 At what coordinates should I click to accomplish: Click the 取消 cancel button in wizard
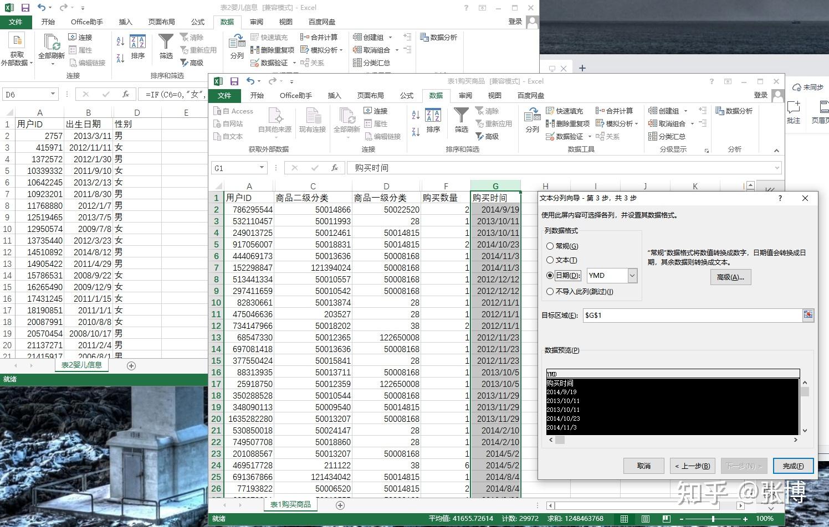pos(643,466)
